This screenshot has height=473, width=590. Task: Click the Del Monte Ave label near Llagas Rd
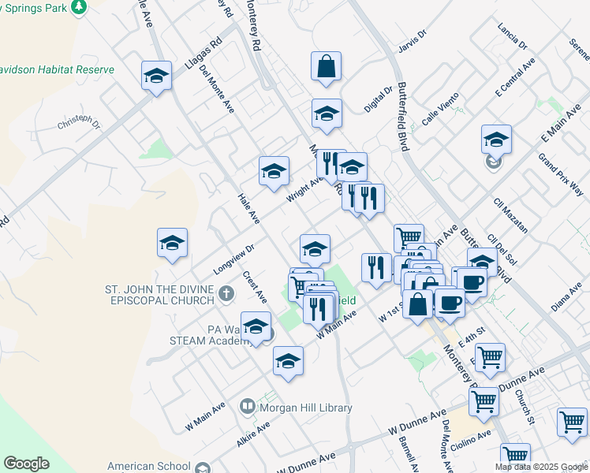tap(217, 89)
